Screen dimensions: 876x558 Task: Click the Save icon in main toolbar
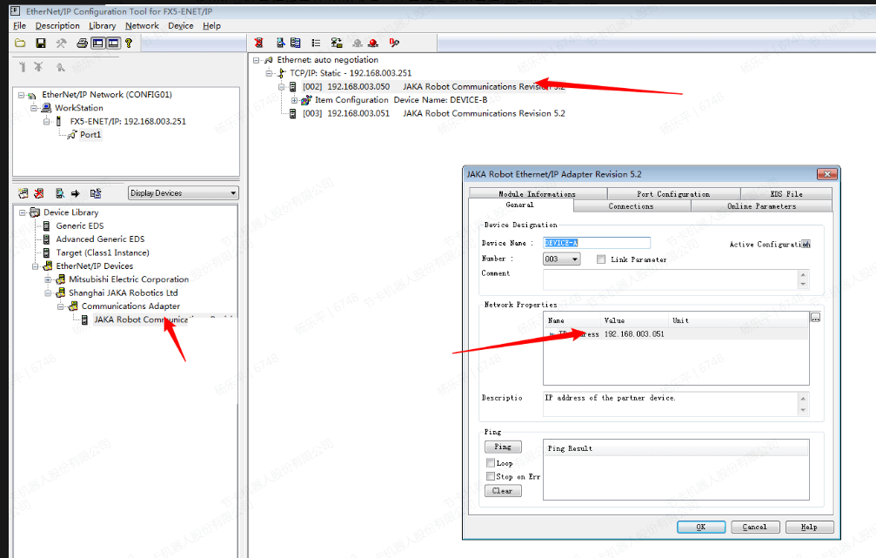coord(40,43)
